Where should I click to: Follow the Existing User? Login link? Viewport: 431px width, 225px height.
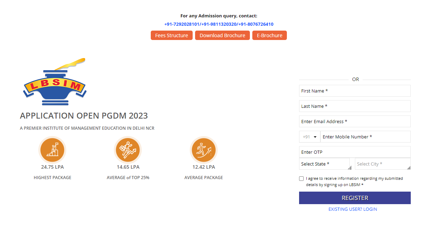point(353,209)
